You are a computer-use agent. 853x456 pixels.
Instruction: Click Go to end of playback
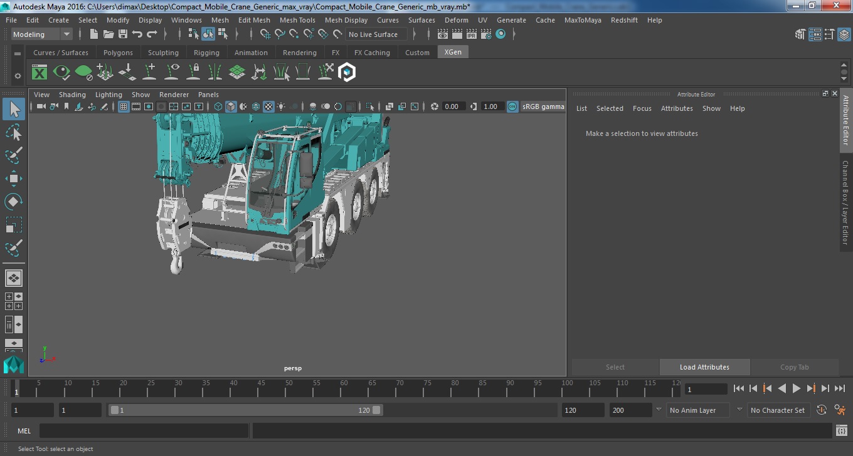[839, 388]
